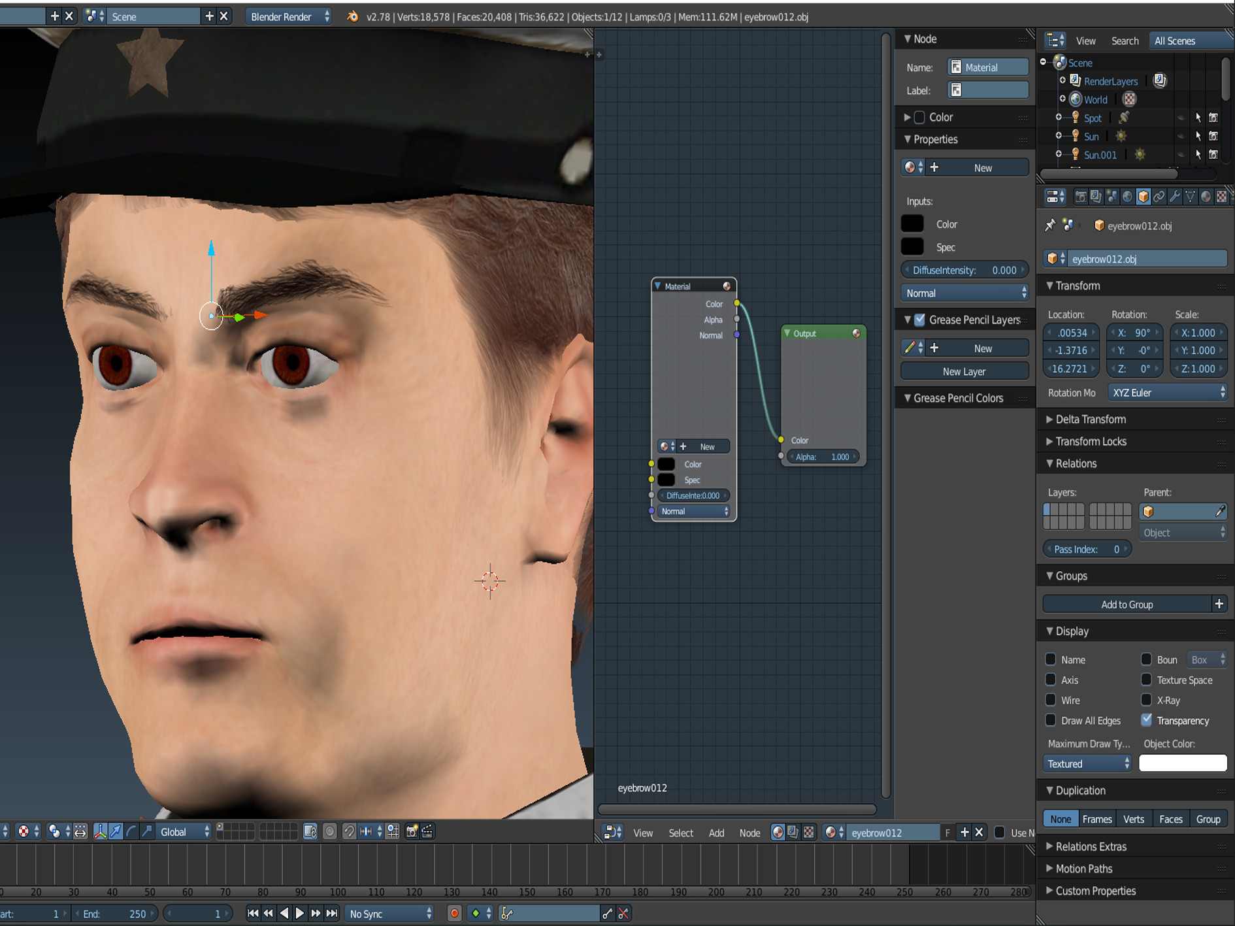1235x926 pixels.
Task: Collapse the Scene tree in outliner
Action: (x=1044, y=62)
